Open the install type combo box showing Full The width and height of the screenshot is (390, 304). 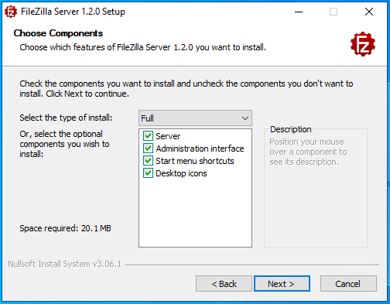pyautogui.click(x=195, y=118)
